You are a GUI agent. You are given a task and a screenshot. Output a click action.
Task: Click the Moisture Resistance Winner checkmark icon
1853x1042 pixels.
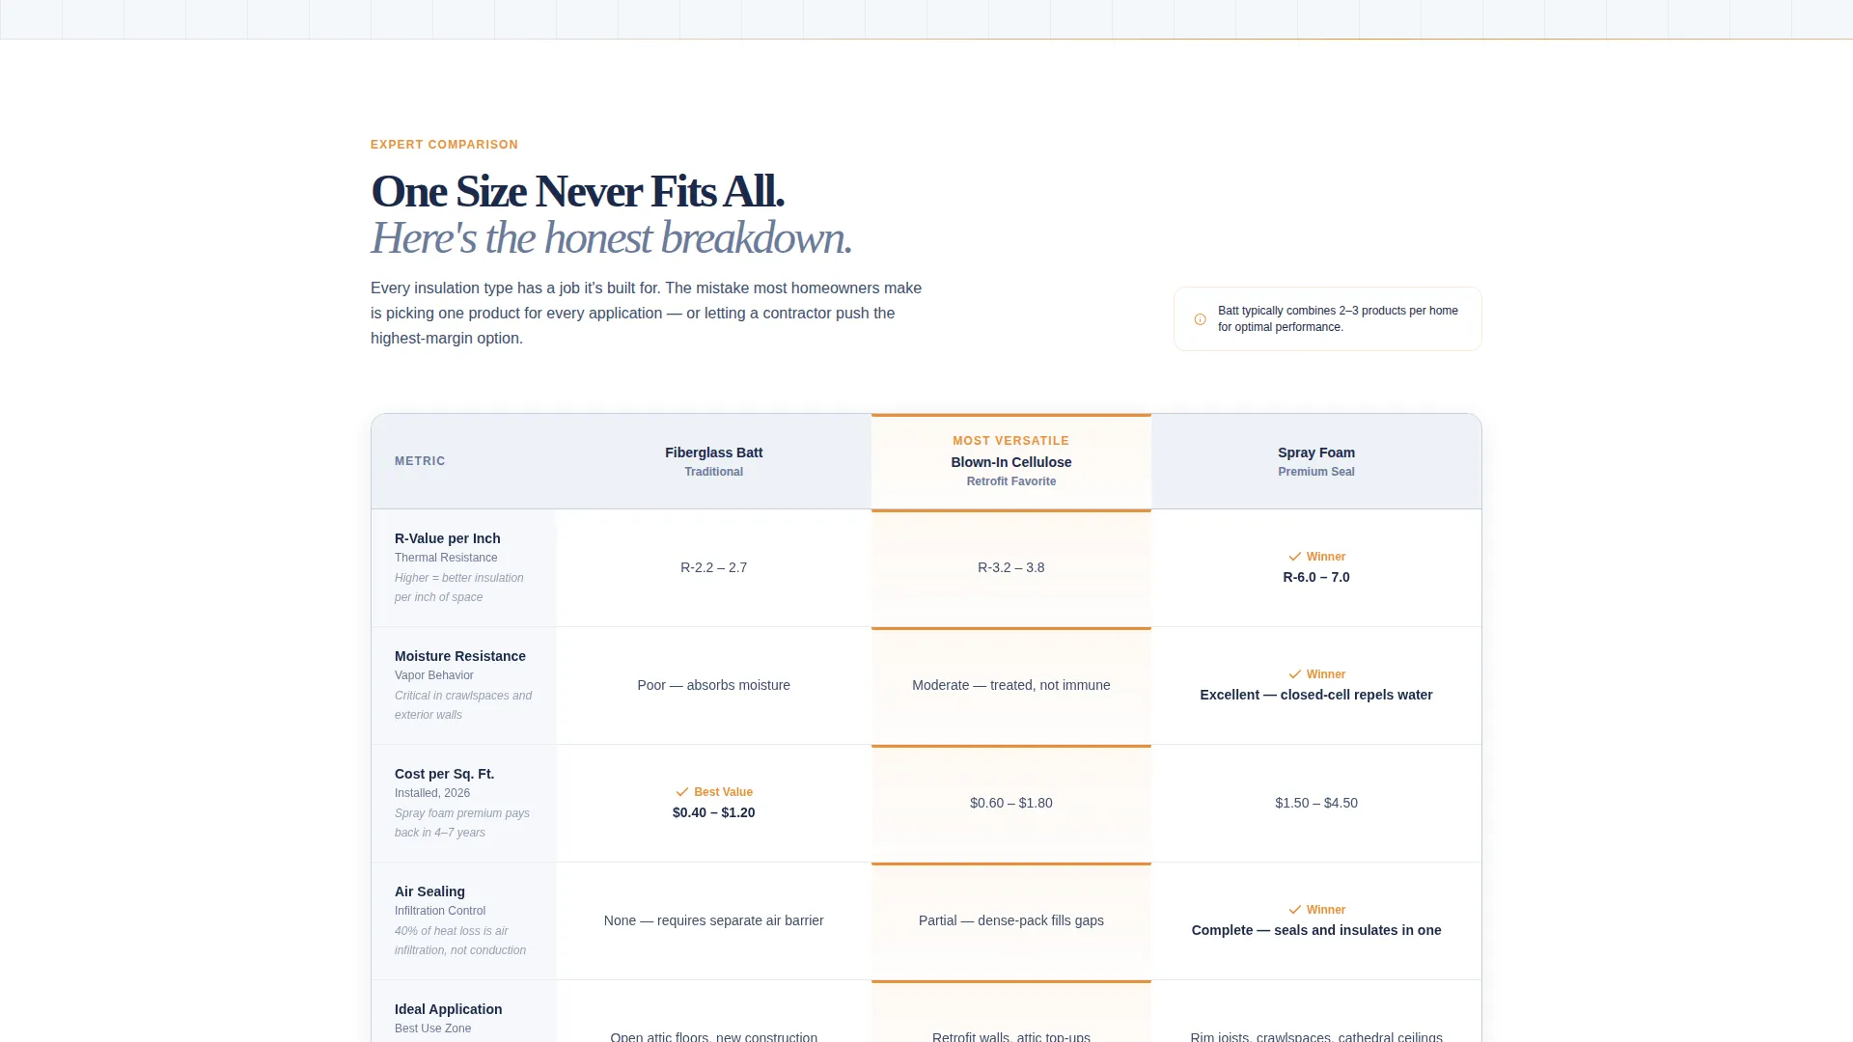(1294, 674)
